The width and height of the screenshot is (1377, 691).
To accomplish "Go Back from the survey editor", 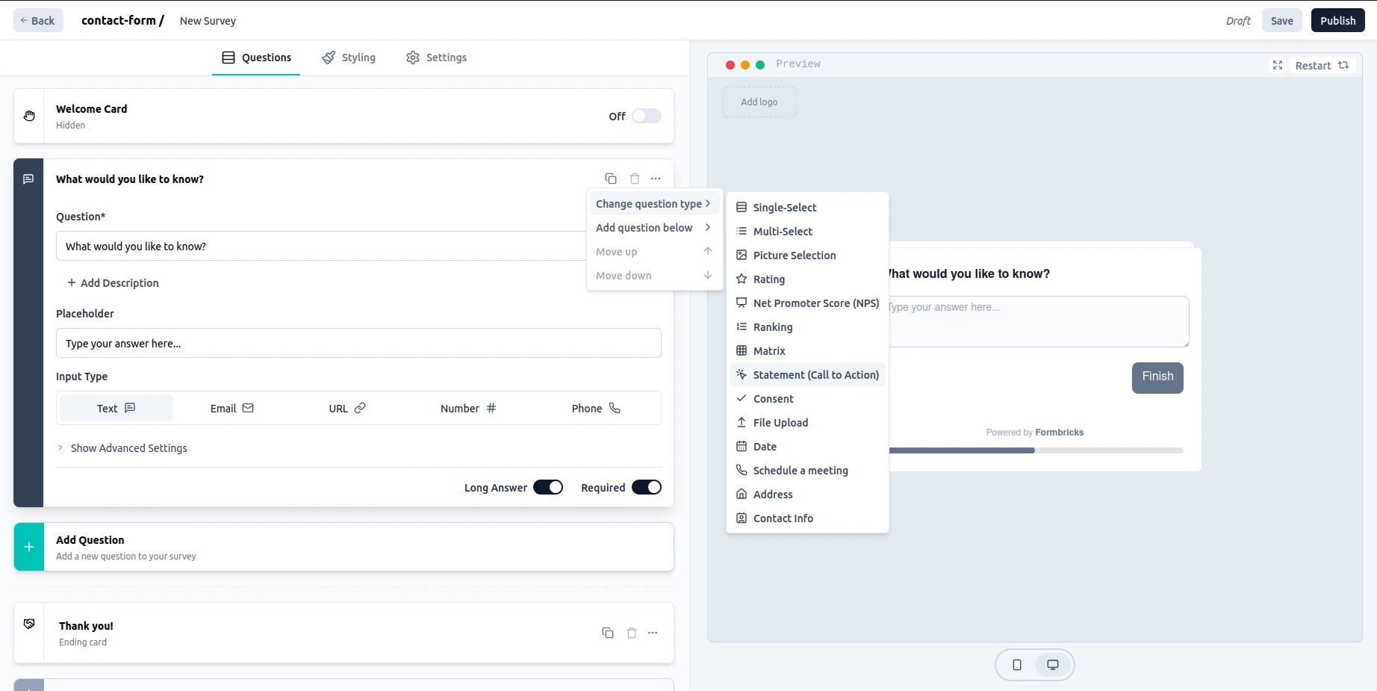I will pyautogui.click(x=38, y=20).
